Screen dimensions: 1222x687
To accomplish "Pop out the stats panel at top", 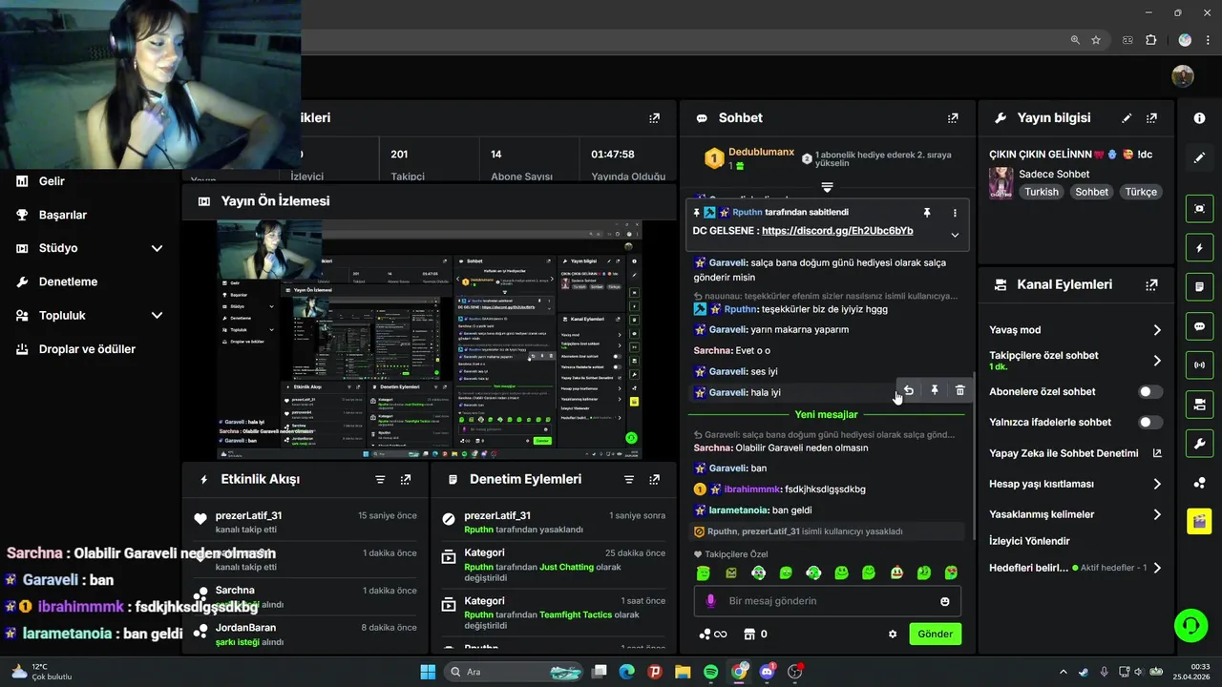I will [654, 118].
